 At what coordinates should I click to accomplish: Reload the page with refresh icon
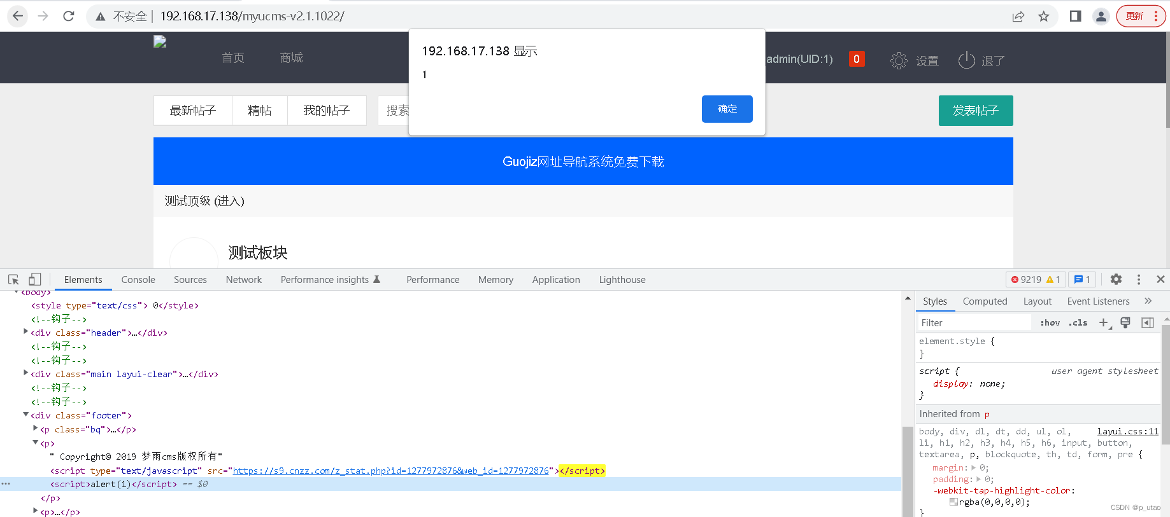(x=69, y=16)
